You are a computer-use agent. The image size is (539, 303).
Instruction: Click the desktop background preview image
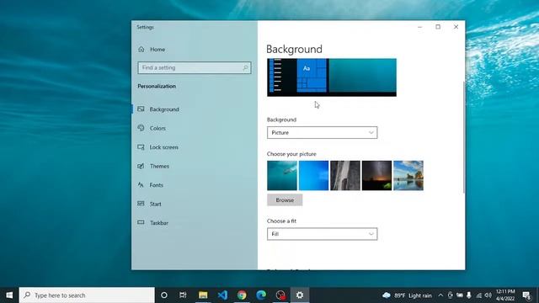pyautogui.click(x=332, y=77)
